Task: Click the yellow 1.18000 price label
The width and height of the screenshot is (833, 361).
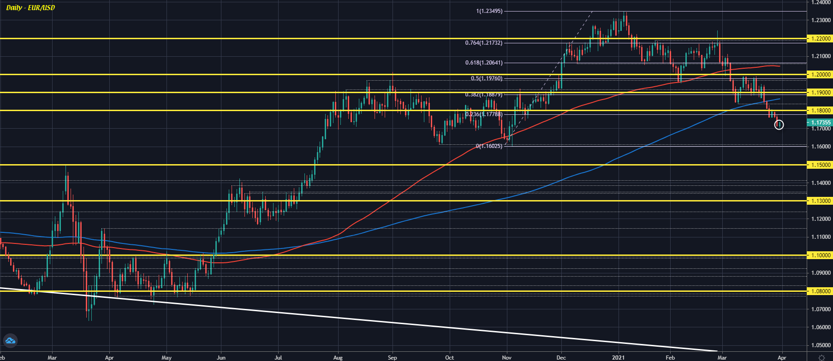Action: [x=820, y=111]
